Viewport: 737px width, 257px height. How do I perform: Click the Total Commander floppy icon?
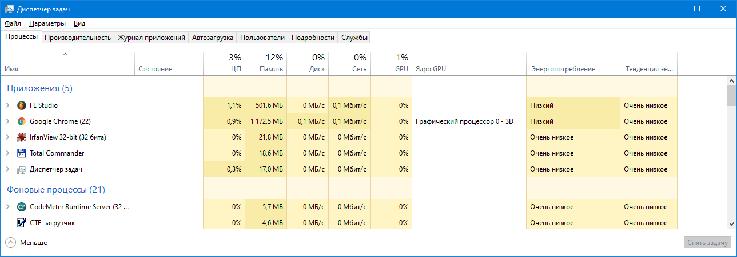[x=22, y=153]
